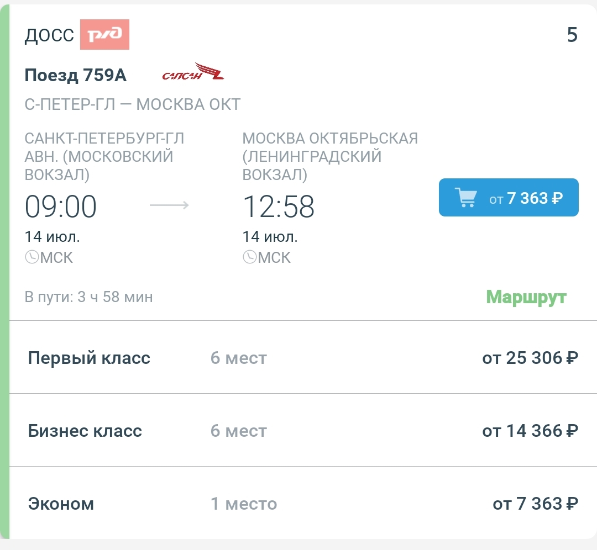Click the 09:00 departure time
Viewport: 597px width, 550px height.
61,207
